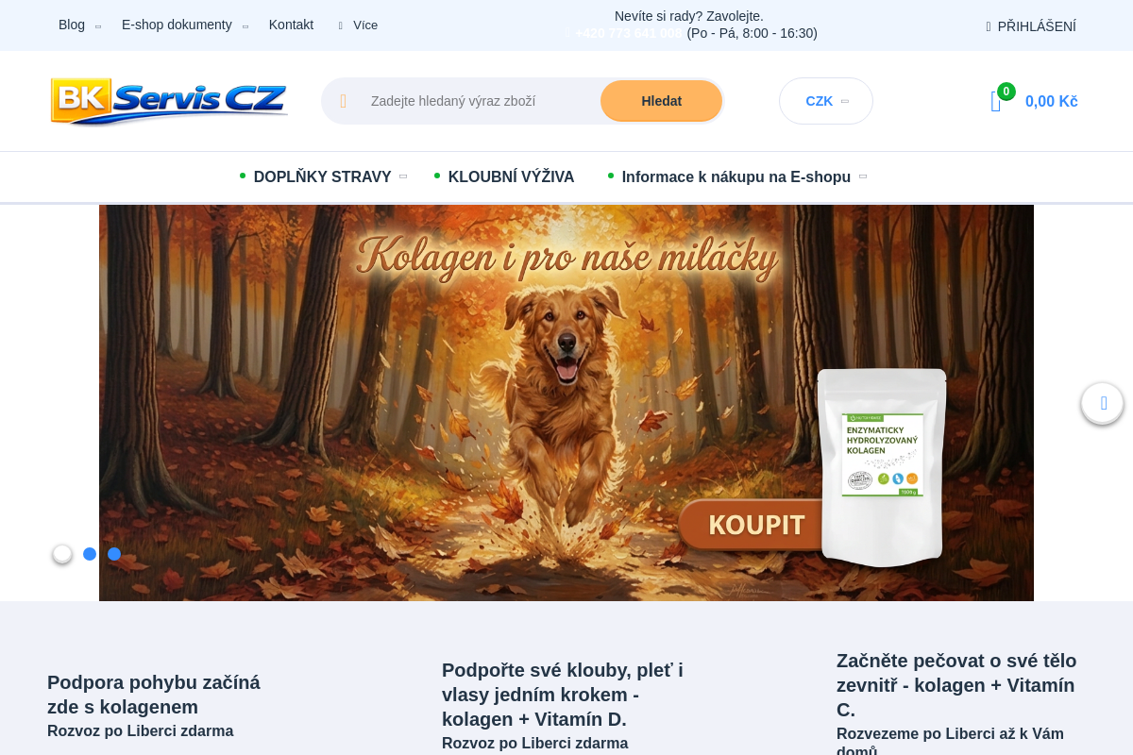Click the BK Servis CZ logo

[169, 101]
